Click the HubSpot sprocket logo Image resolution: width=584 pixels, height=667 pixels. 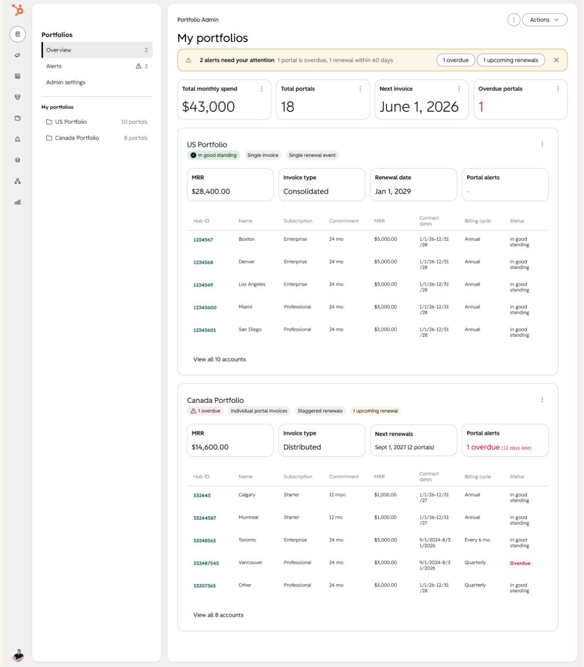point(17,10)
